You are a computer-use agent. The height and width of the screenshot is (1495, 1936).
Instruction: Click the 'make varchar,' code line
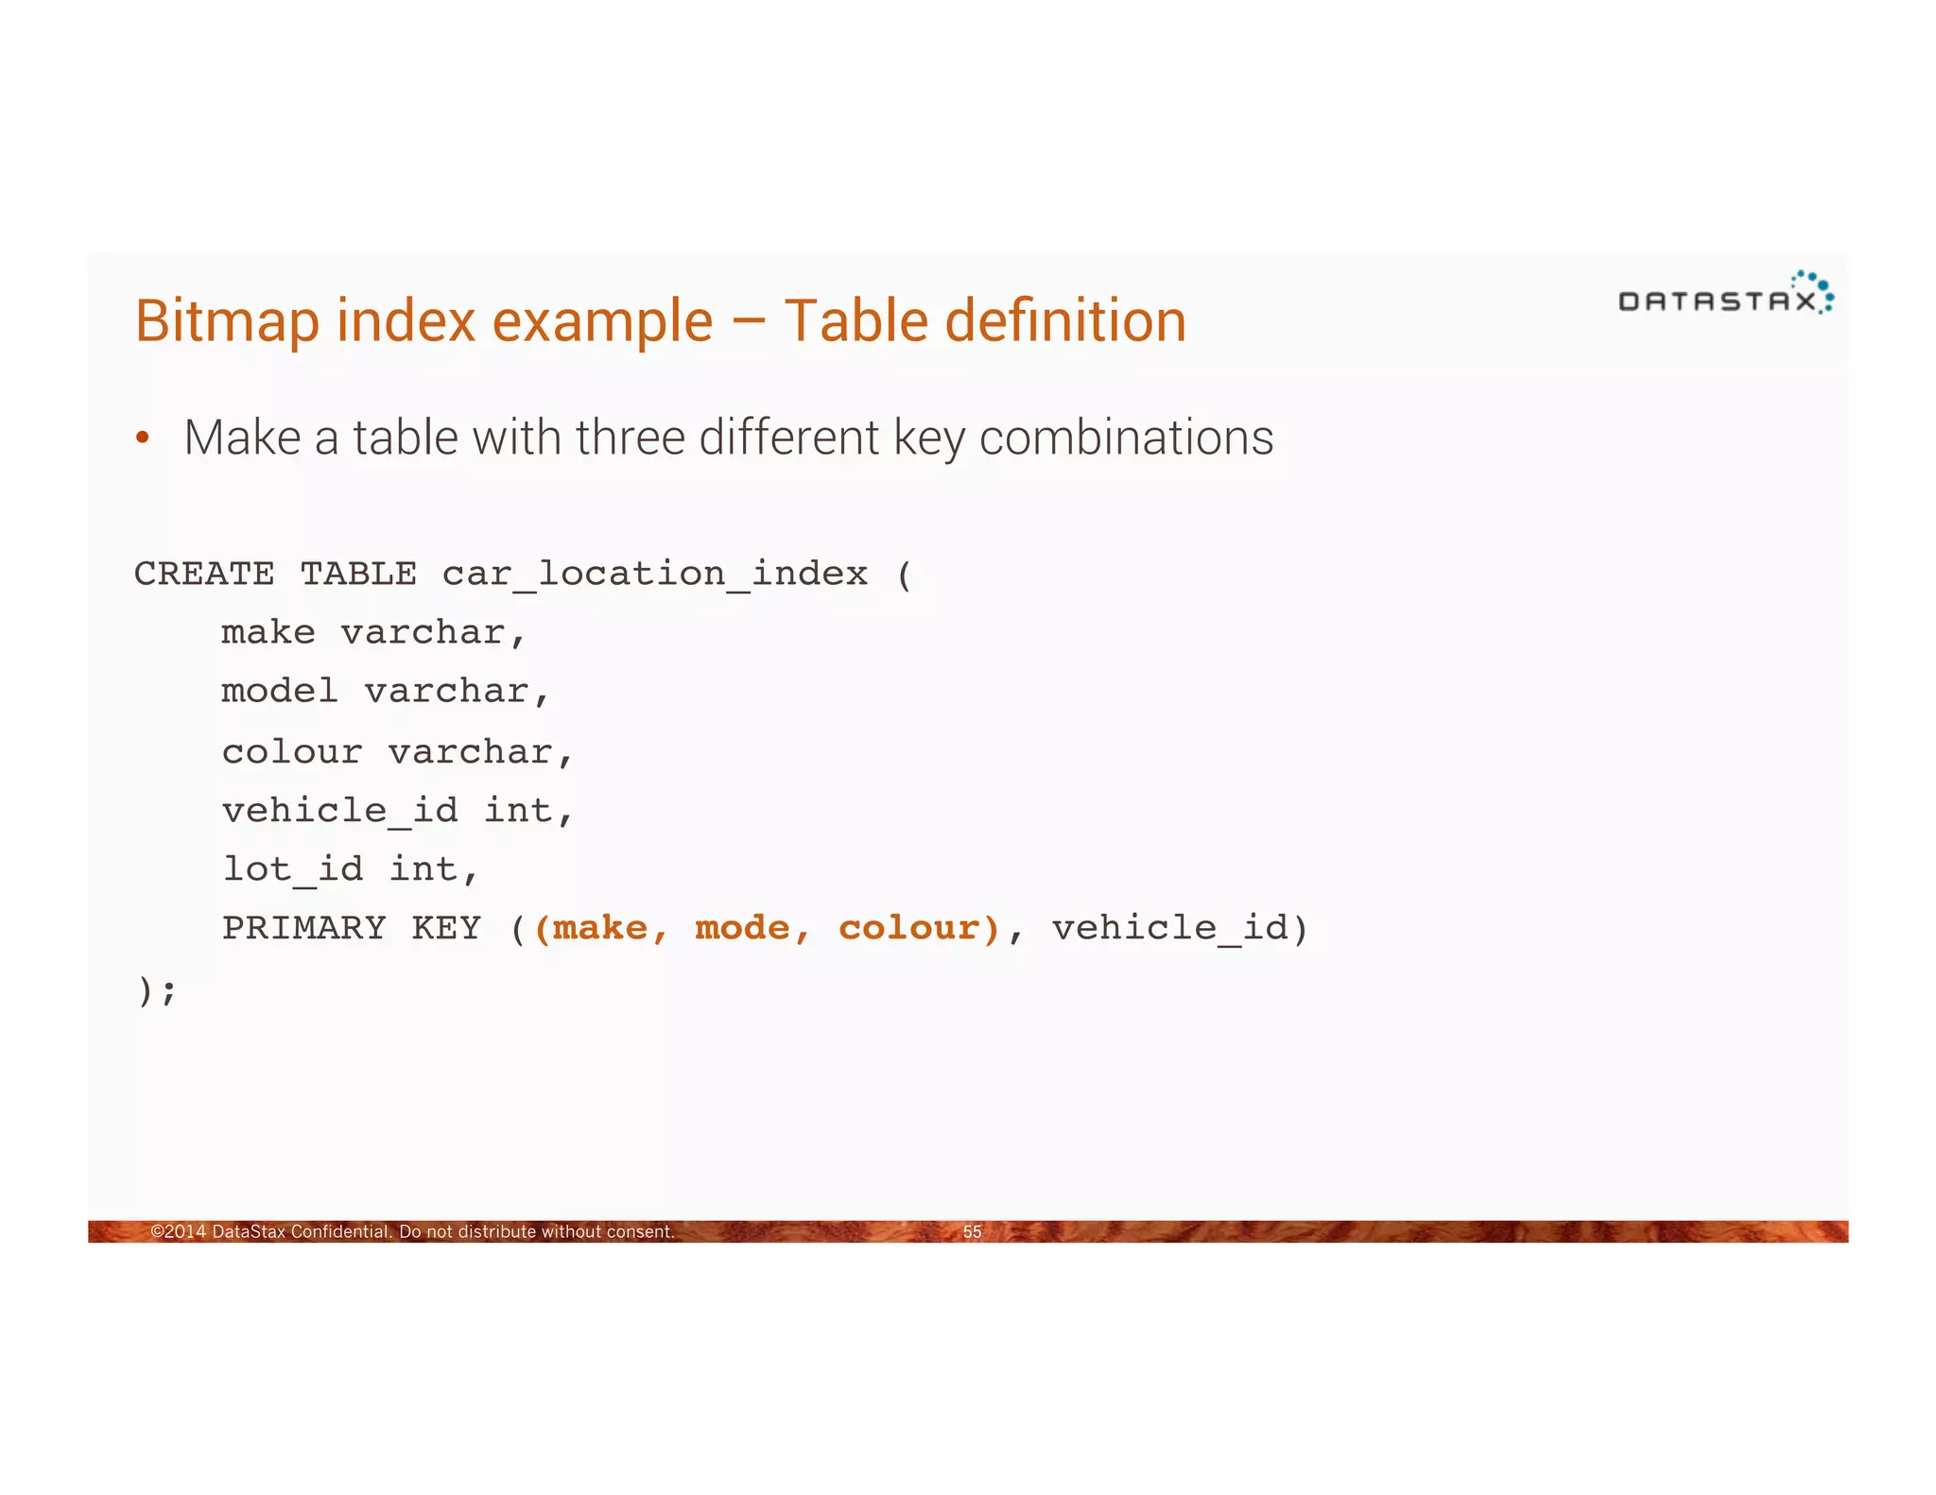(373, 632)
